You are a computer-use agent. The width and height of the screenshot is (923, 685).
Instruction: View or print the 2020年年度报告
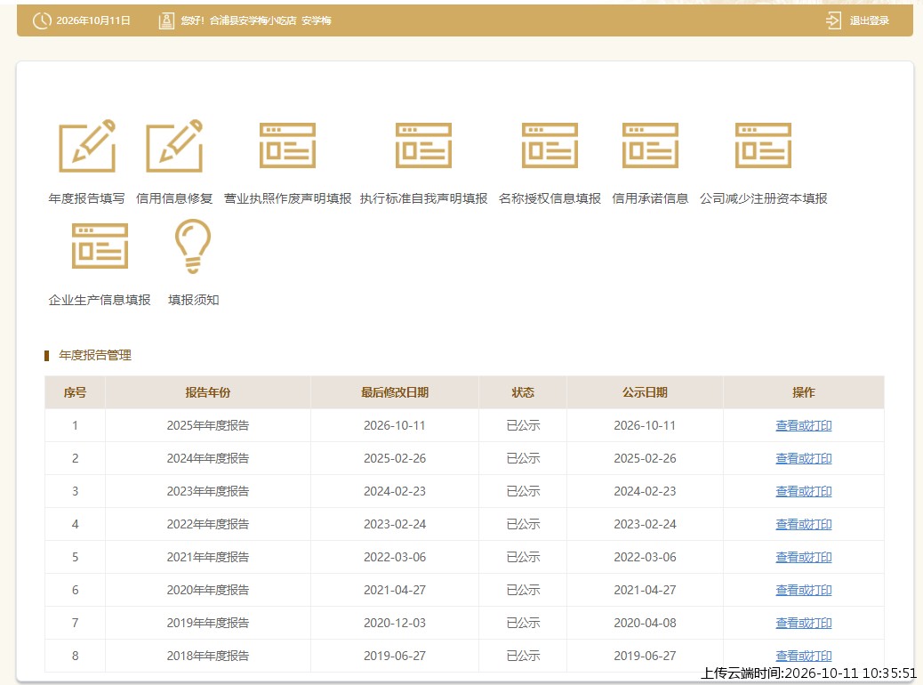point(804,590)
